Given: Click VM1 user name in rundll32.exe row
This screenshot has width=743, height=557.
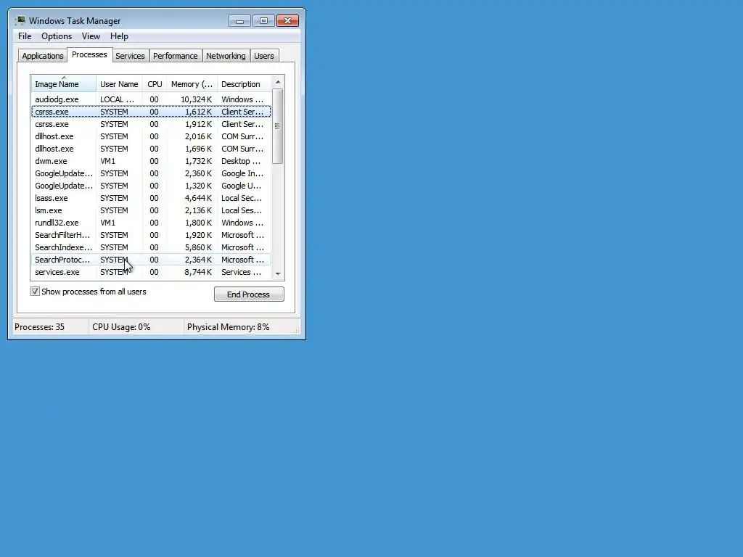Looking at the screenshot, I should pyautogui.click(x=107, y=223).
